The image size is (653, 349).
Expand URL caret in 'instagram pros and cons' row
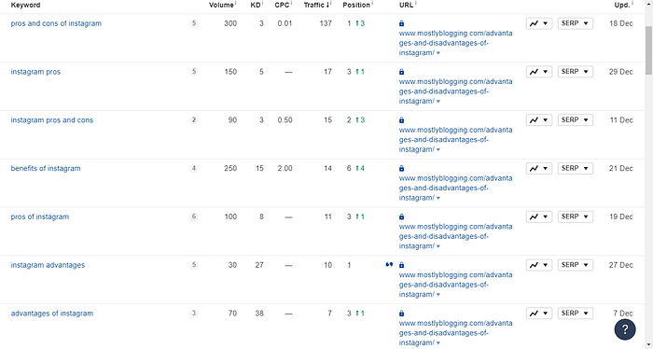click(438, 150)
